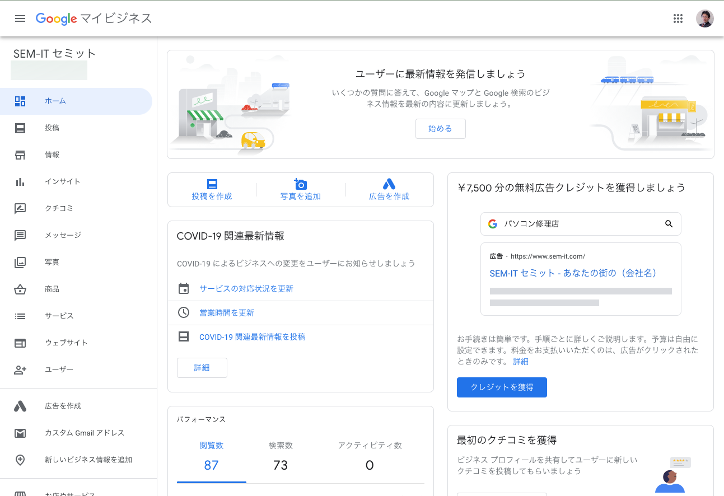Click the クチコミ review icon
Viewport: 724px width, 496px height.
(x=20, y=209)
